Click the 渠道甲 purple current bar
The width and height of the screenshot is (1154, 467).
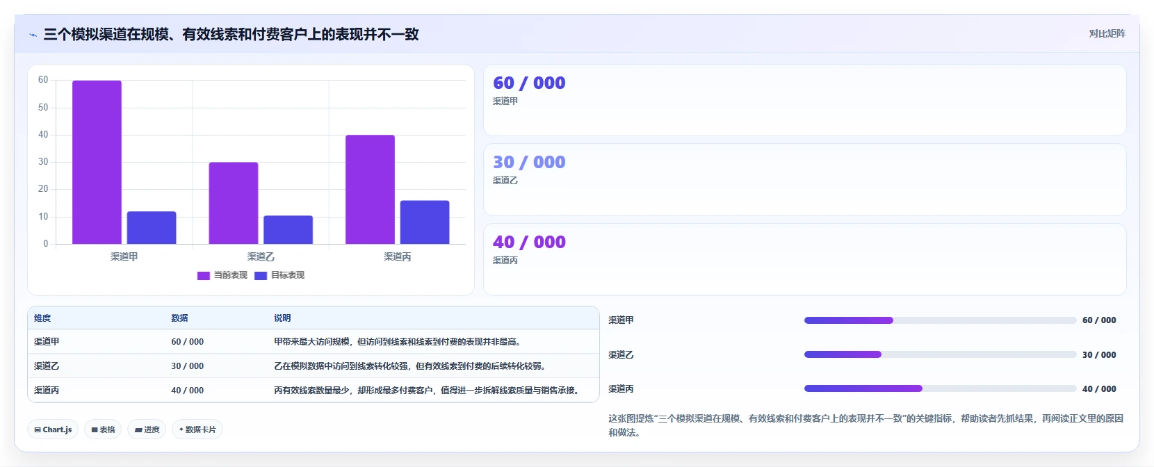[x=97, y=162]
